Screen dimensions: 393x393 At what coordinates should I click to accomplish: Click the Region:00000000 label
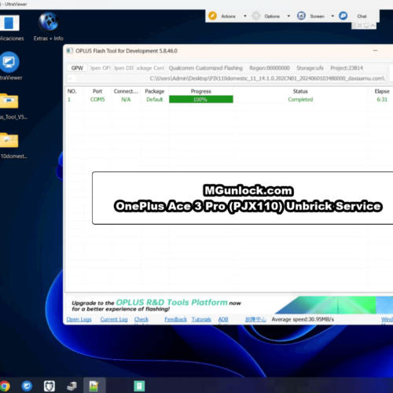[x=270, y=68]
